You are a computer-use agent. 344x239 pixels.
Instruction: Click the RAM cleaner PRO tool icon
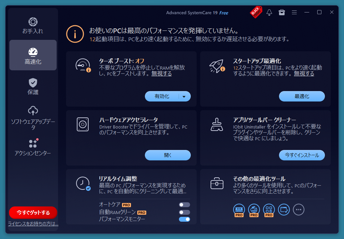click(239, 210)
